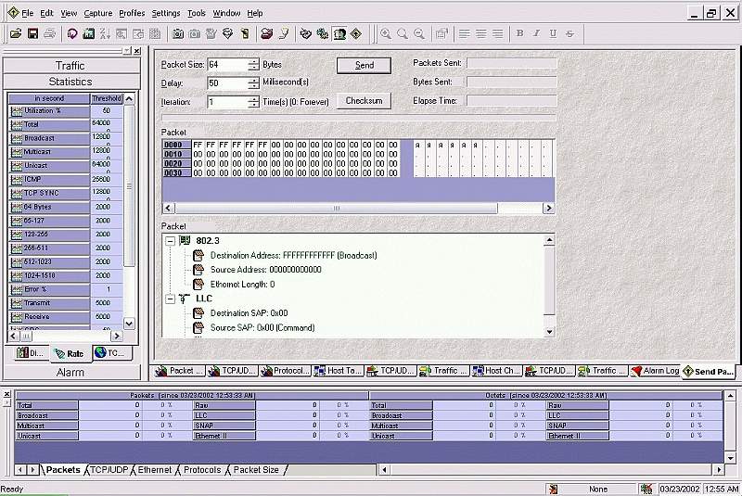Select Source Address: 000000000000 row
The image size is (742, 496).
click(x=265, y=270)
